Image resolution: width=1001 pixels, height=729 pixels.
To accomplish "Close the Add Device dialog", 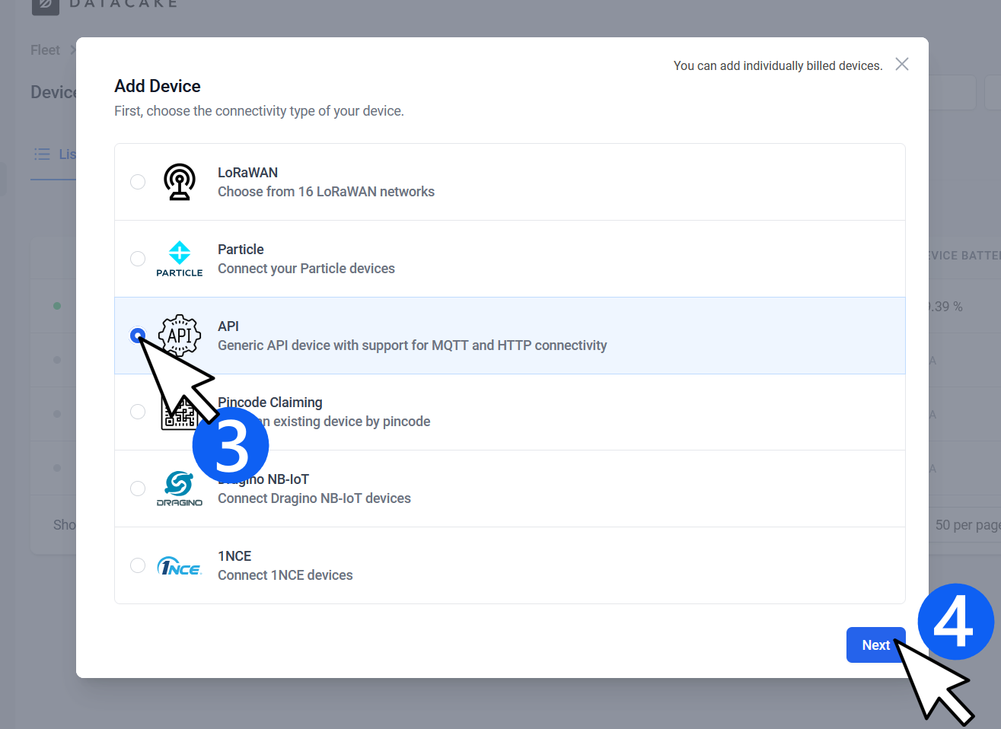I will click(x=902, y=64).
